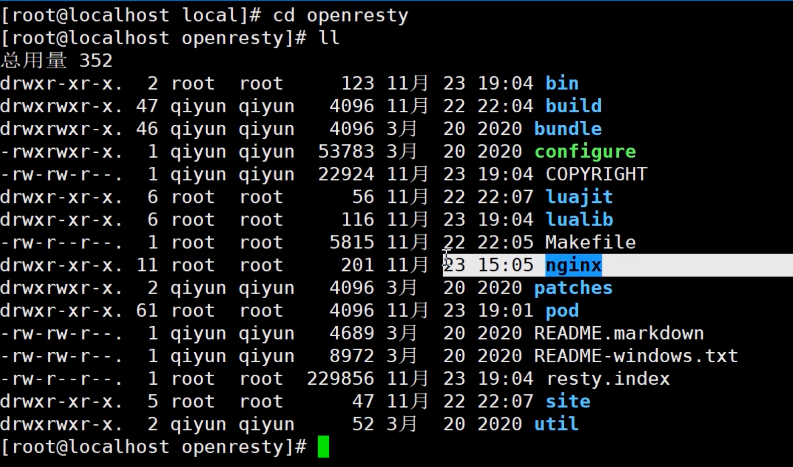Click the '[root@localhost local]#' prompt

(131, 16)
